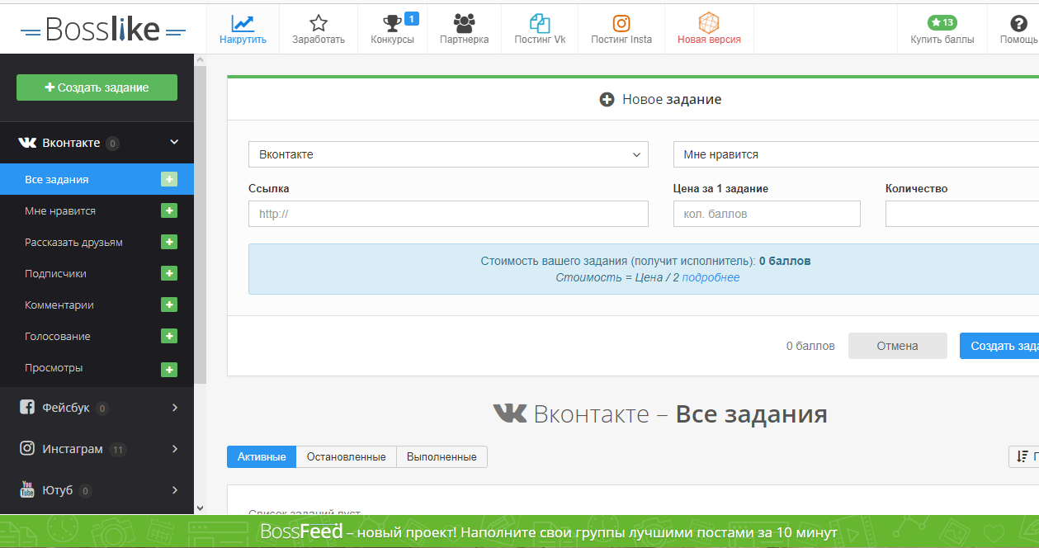Viewport: 1039px width, 548px height.
Task: Select Комментарии in sidebar
Action: [59, 305]
